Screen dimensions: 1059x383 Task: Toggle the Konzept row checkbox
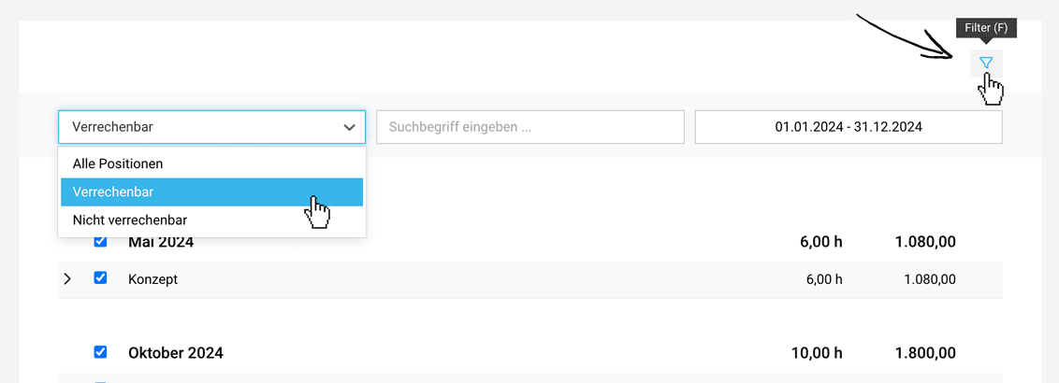click(100, 277)
